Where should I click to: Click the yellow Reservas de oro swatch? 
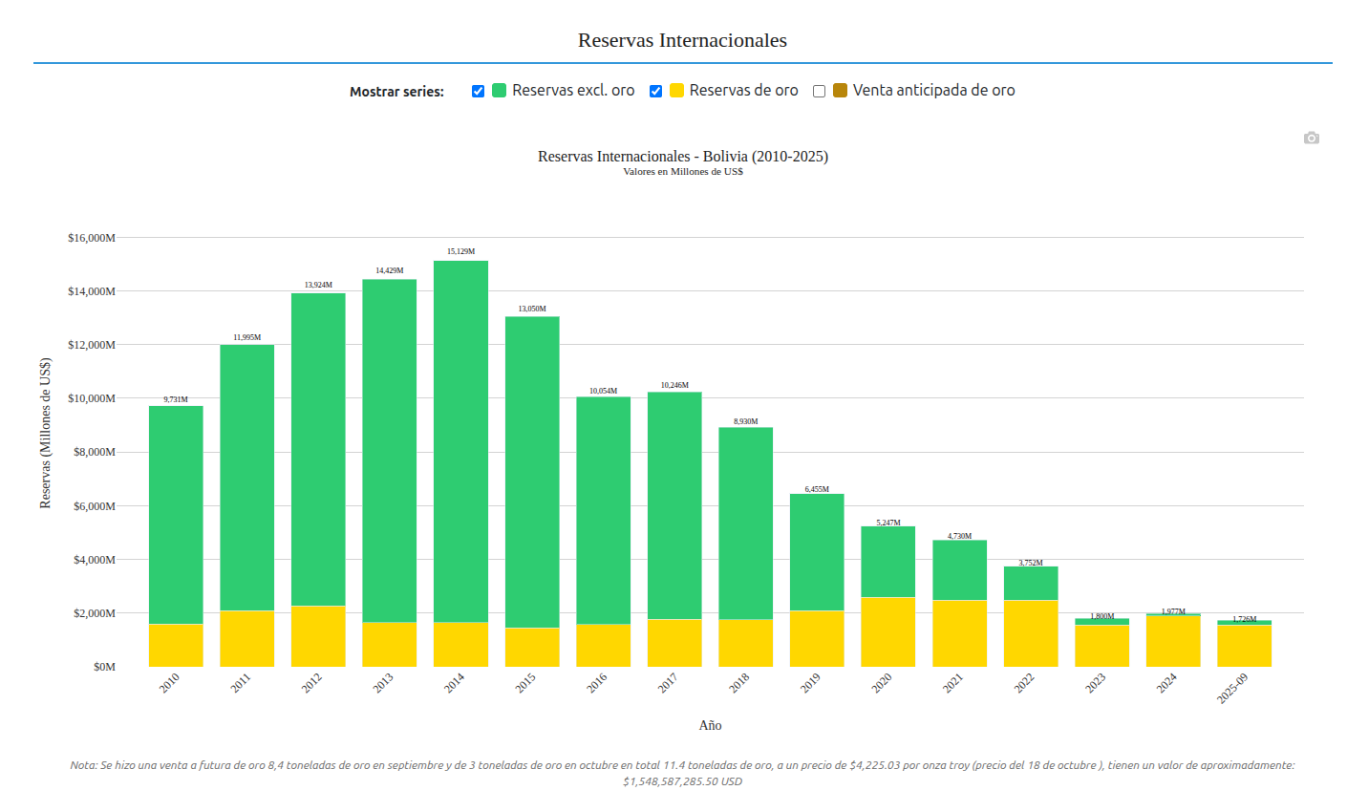point(676,91)
